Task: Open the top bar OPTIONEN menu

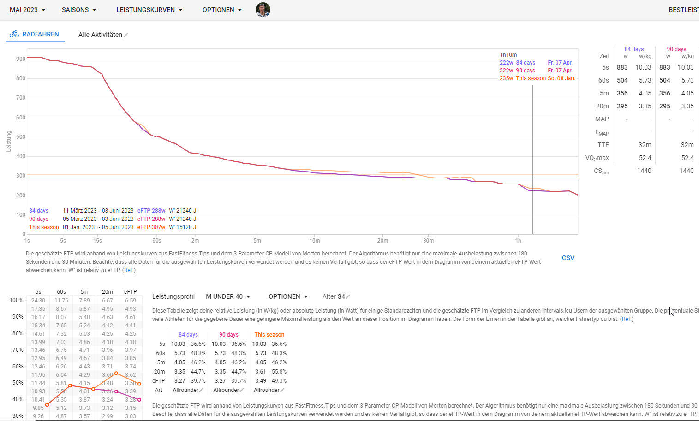Action: click(x=222, y=10)
